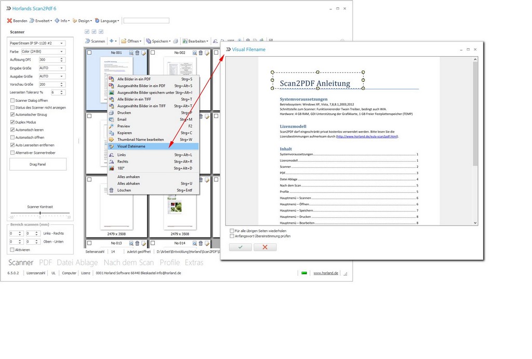Check Anfangswort Übereinstimmung prüfen
Image resolution: width=532 pixels, height=359 pixels.
(x=232, y=236)
